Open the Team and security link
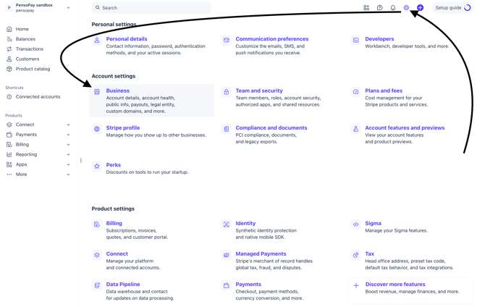The width and height of the screenshot is (485, 307). coord(259,91)
